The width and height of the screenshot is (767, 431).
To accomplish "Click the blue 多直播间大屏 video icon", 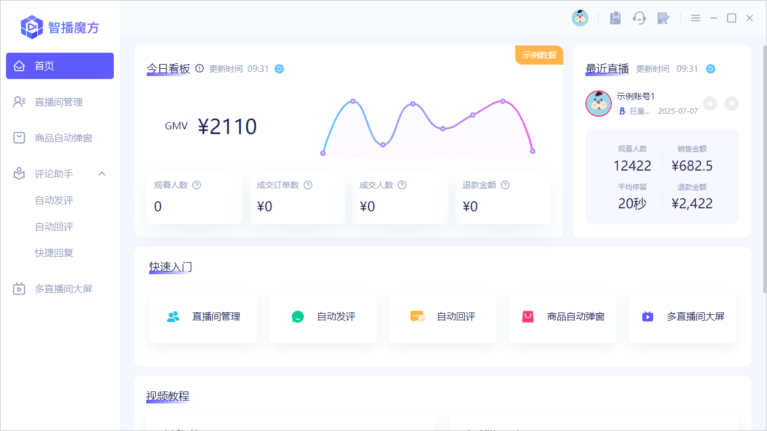I will point(648,317).
